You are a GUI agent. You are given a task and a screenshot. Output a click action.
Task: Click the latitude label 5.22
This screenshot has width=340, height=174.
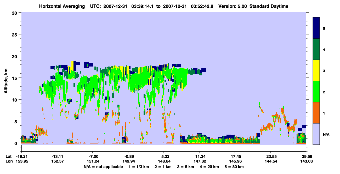coord(164,157)
